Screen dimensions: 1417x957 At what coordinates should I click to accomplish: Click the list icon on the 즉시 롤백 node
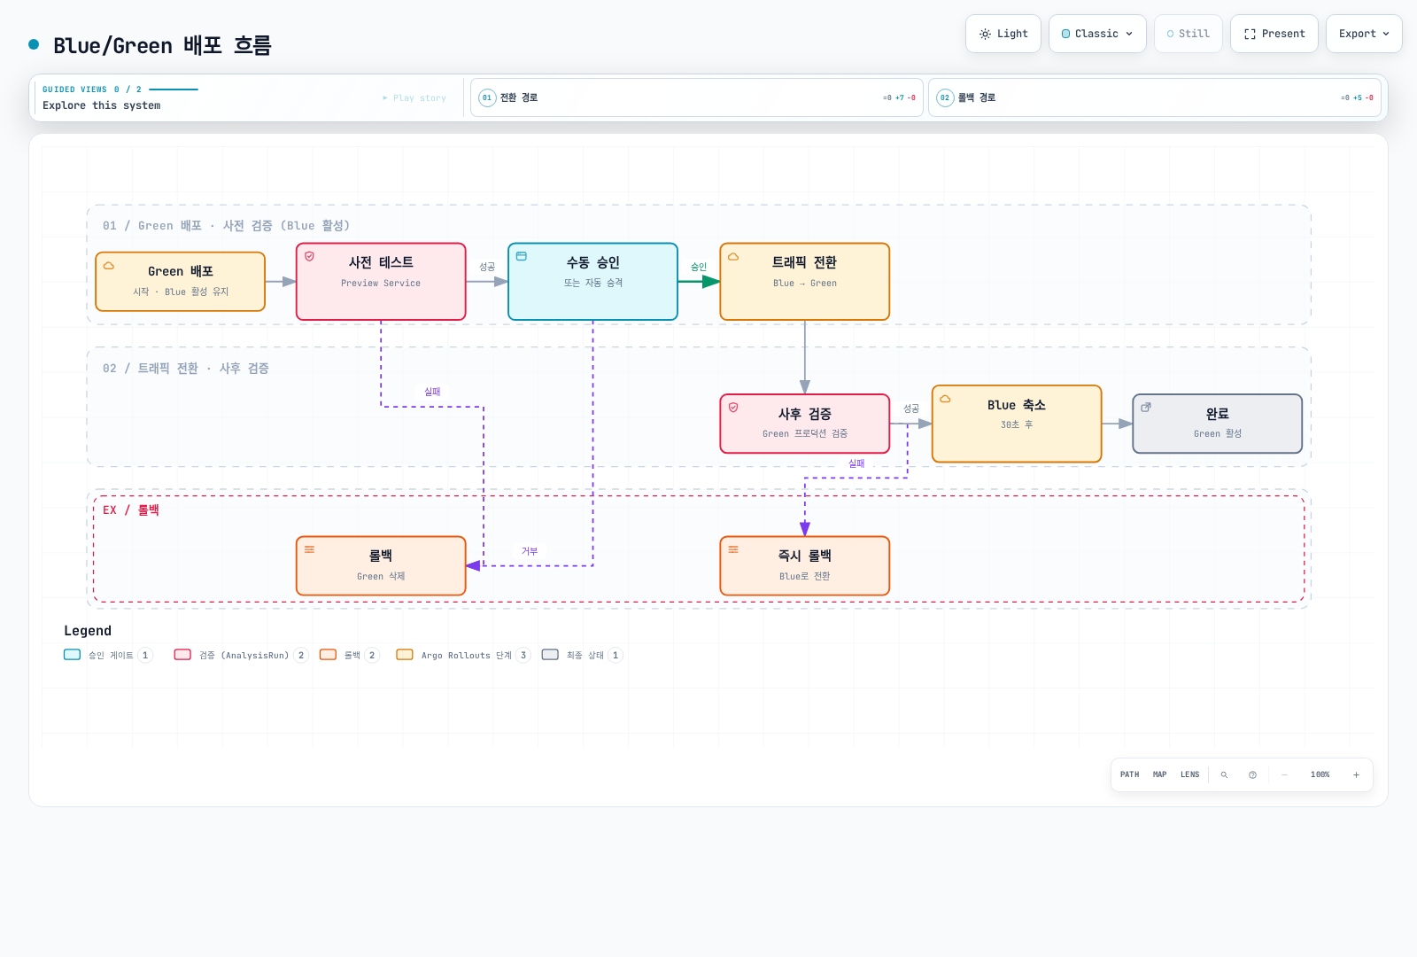733,549
